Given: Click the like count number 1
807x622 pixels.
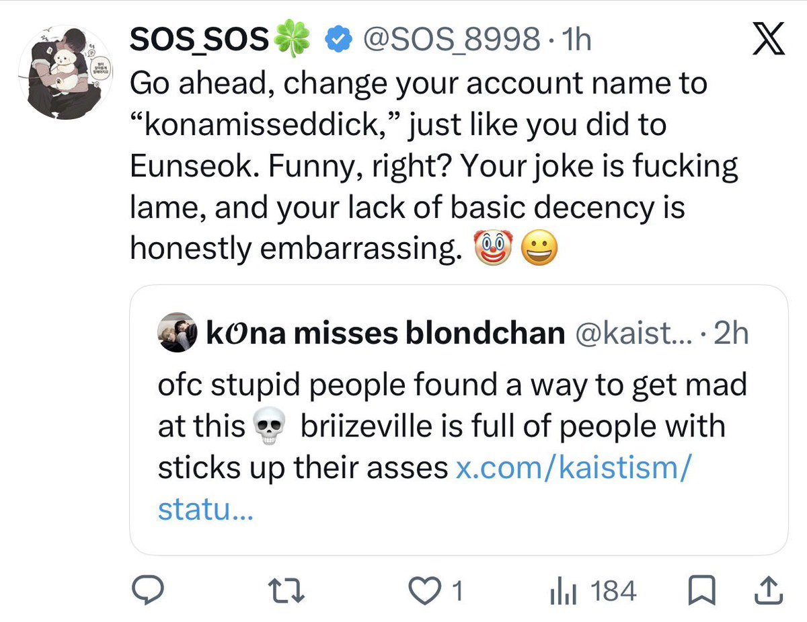Looking at the screenshot, I should point(457,592).
